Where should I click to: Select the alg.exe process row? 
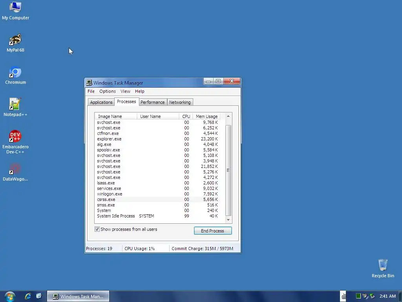(157, 144)
